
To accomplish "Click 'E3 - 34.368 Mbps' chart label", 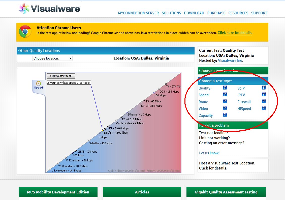I will tap(151, 106).
